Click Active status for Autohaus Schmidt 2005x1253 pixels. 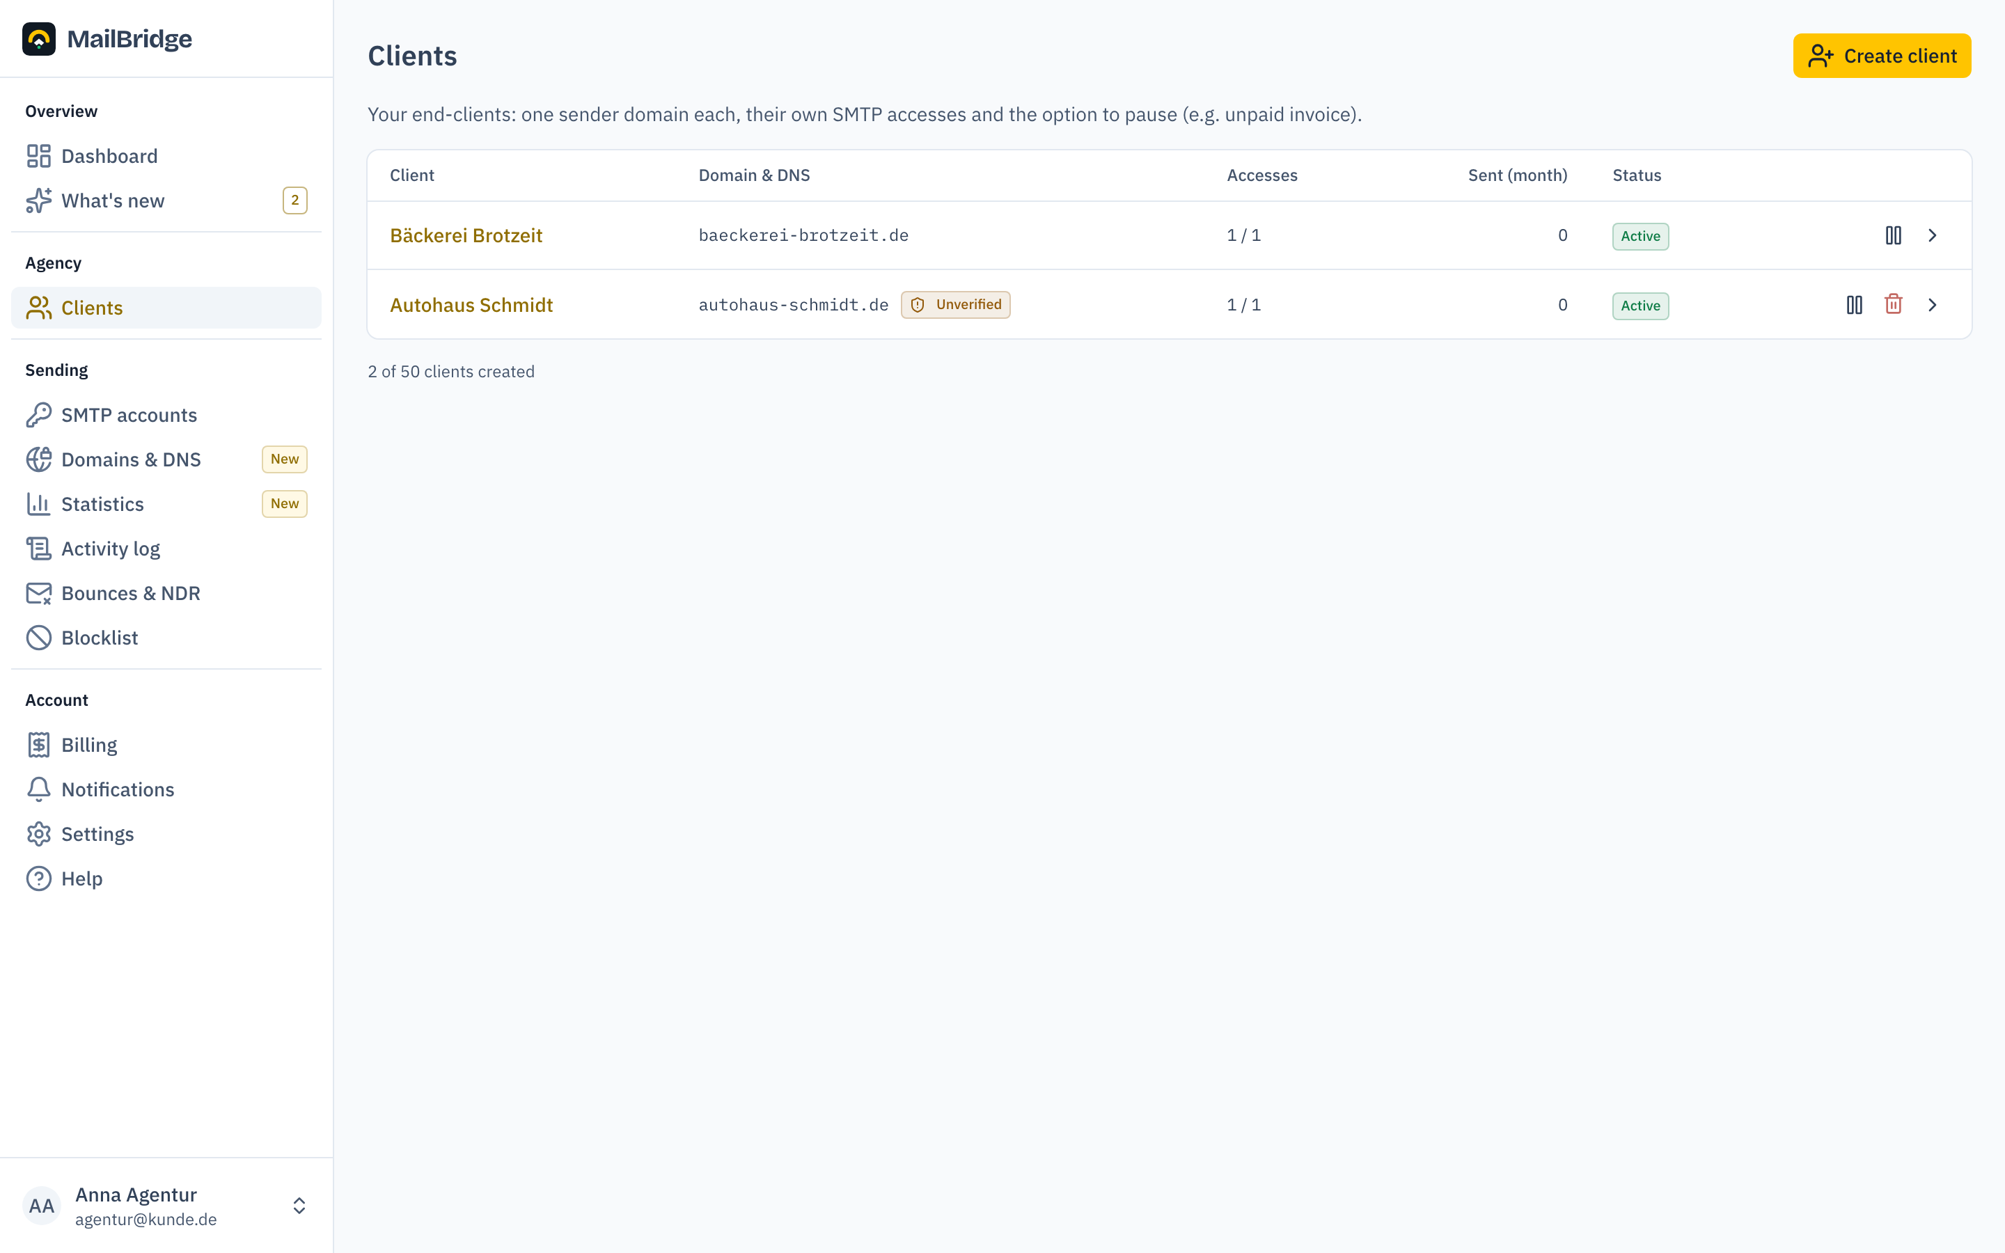tap(1640, 306)
